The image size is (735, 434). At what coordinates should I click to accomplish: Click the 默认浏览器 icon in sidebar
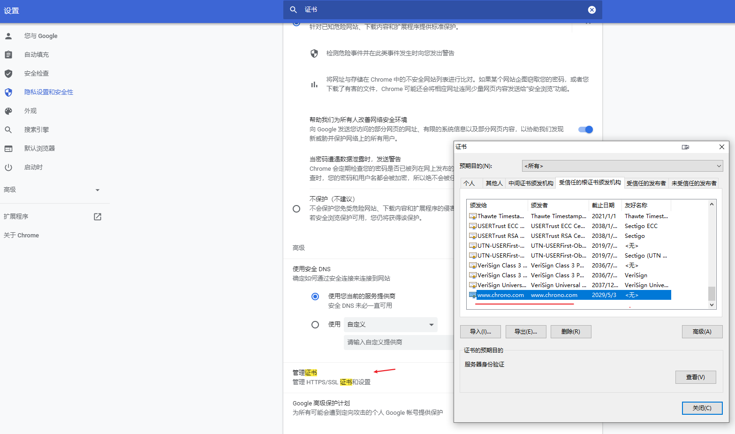(8, 148)
